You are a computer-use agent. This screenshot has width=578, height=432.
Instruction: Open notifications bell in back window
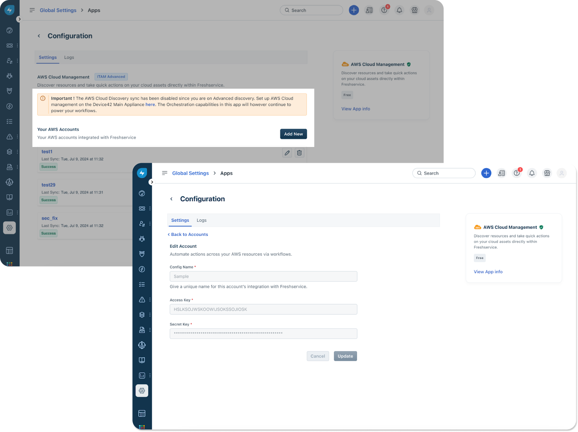click(399, 10)
